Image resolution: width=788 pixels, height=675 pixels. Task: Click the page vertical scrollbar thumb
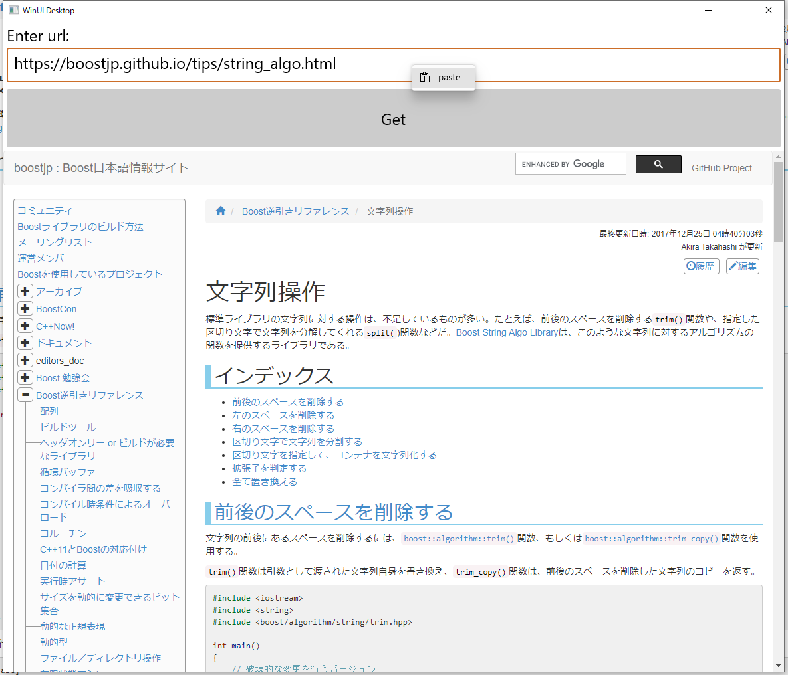point(779,202)
